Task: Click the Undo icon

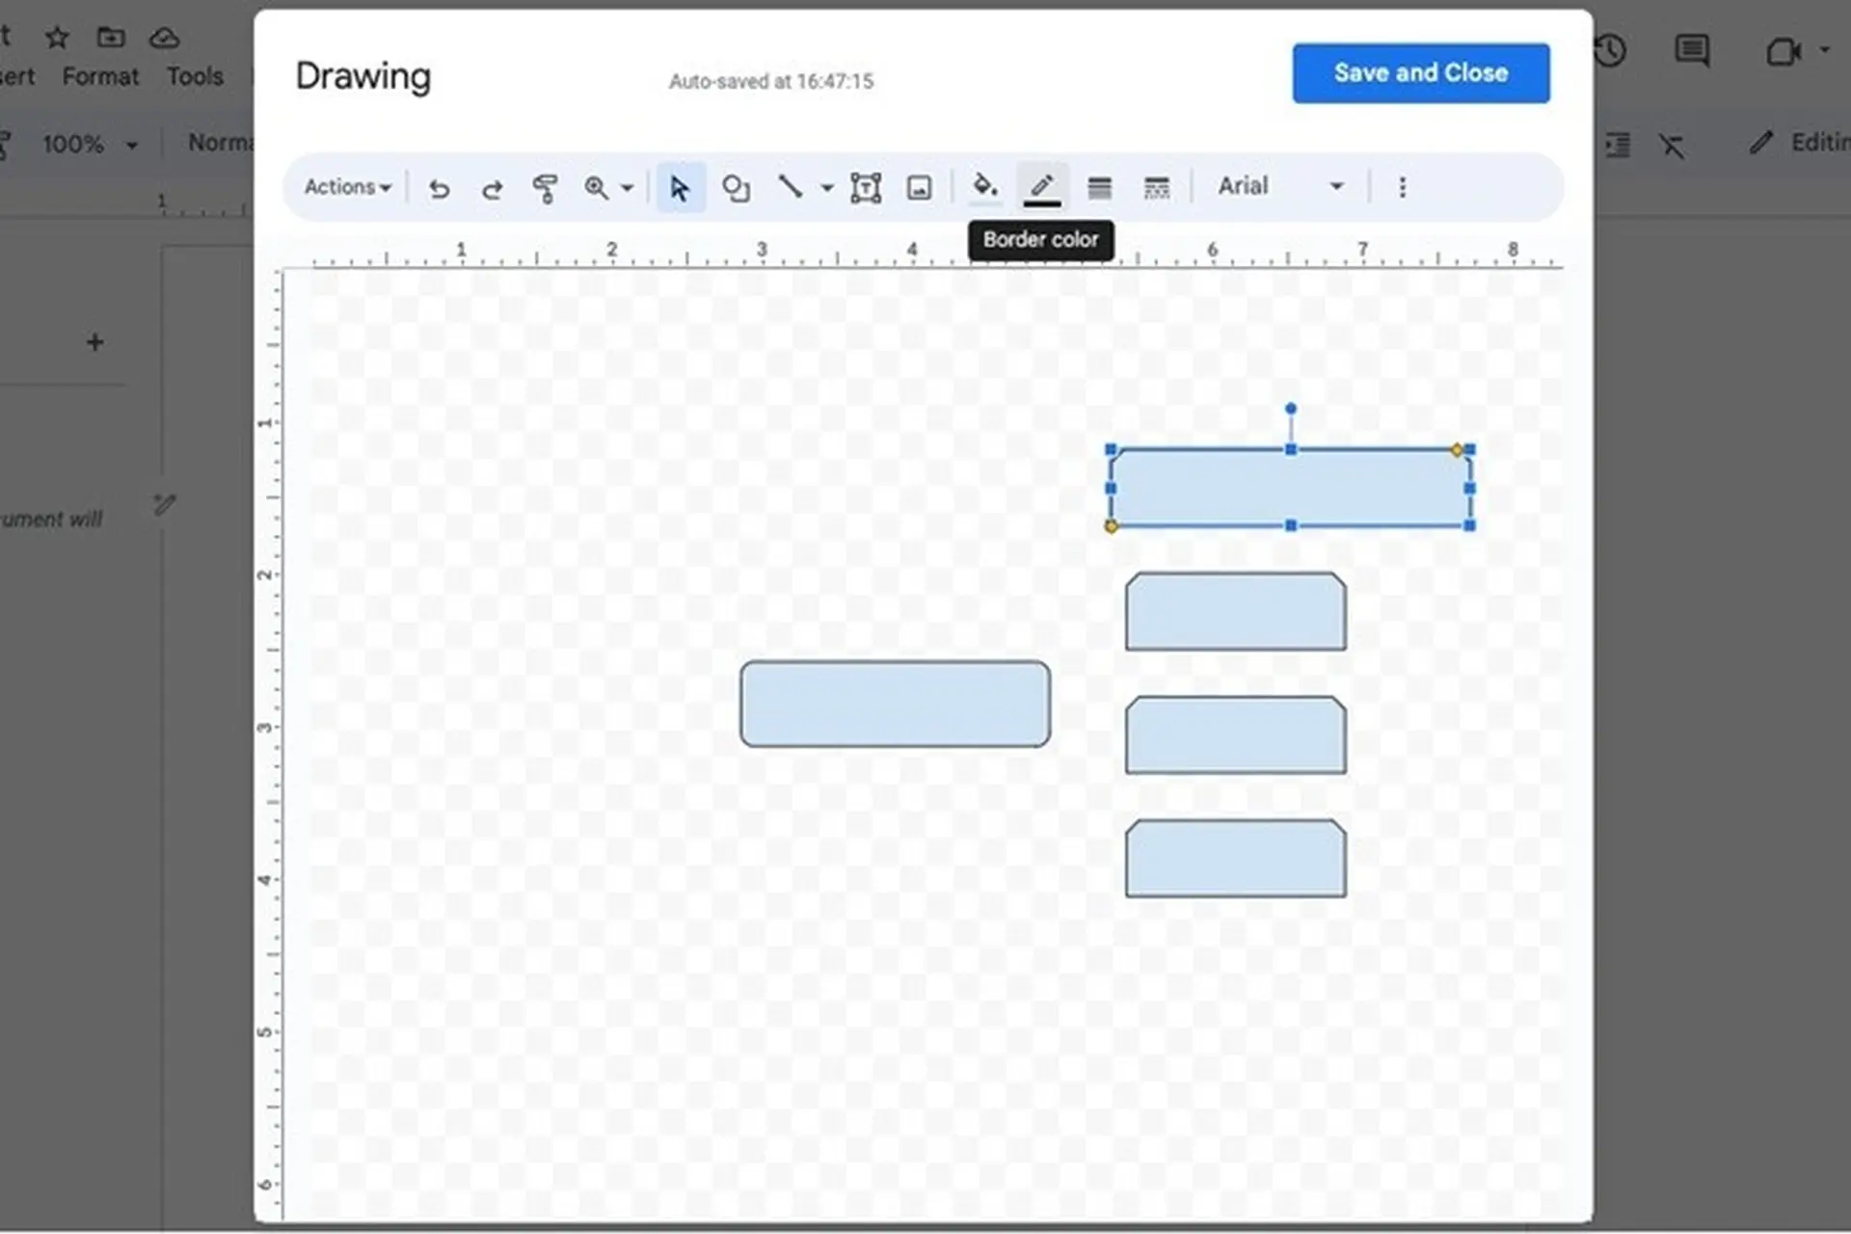Action: point(439,188)
